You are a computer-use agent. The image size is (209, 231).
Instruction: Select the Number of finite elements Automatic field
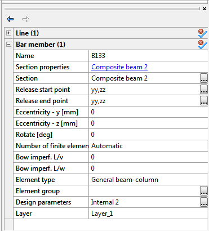(x=148, y=146)
